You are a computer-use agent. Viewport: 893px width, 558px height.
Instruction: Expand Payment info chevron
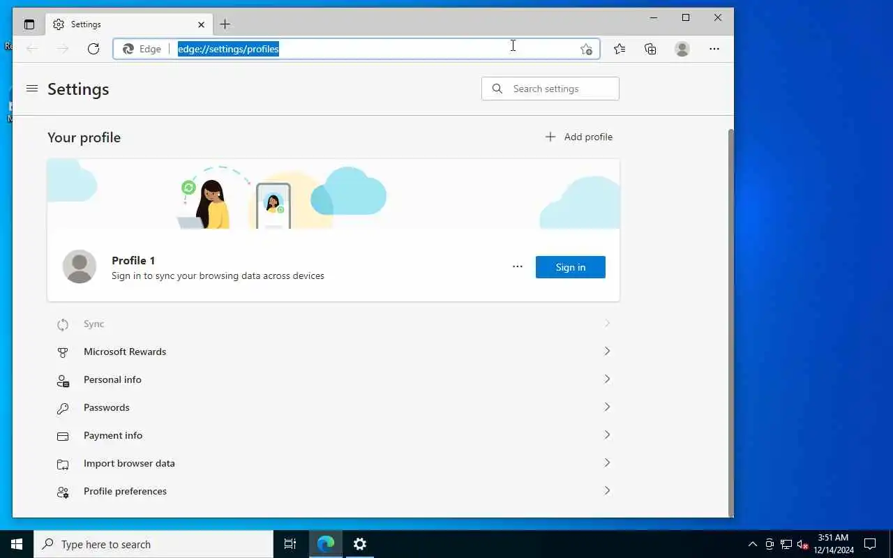coord(607,435)
